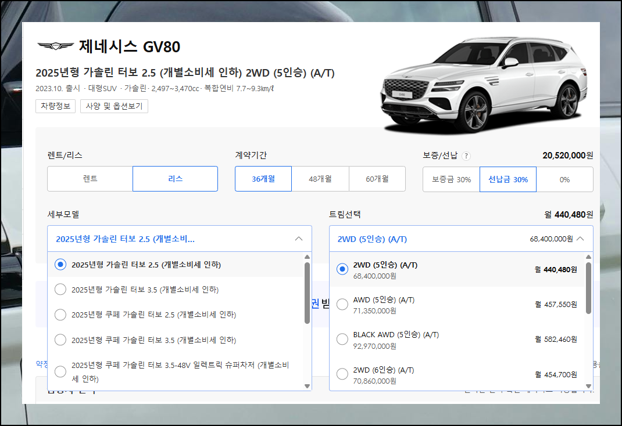This screenshot has height=426, width=622.
Task: Click model list scroll-up arrow
Action: 307,257
